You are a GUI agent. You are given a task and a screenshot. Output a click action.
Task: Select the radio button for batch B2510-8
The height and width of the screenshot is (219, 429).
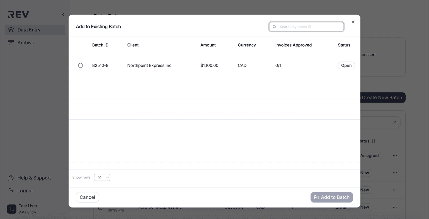coord(80,65)
